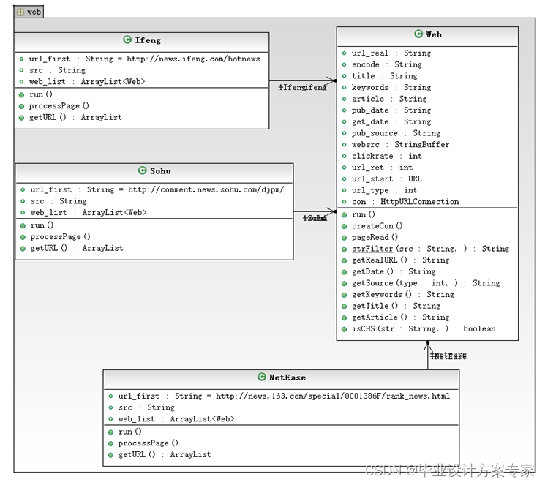This screenshot has height=485, width=545.
Task: Click the NetEase class icon
Action: (261, 377)
